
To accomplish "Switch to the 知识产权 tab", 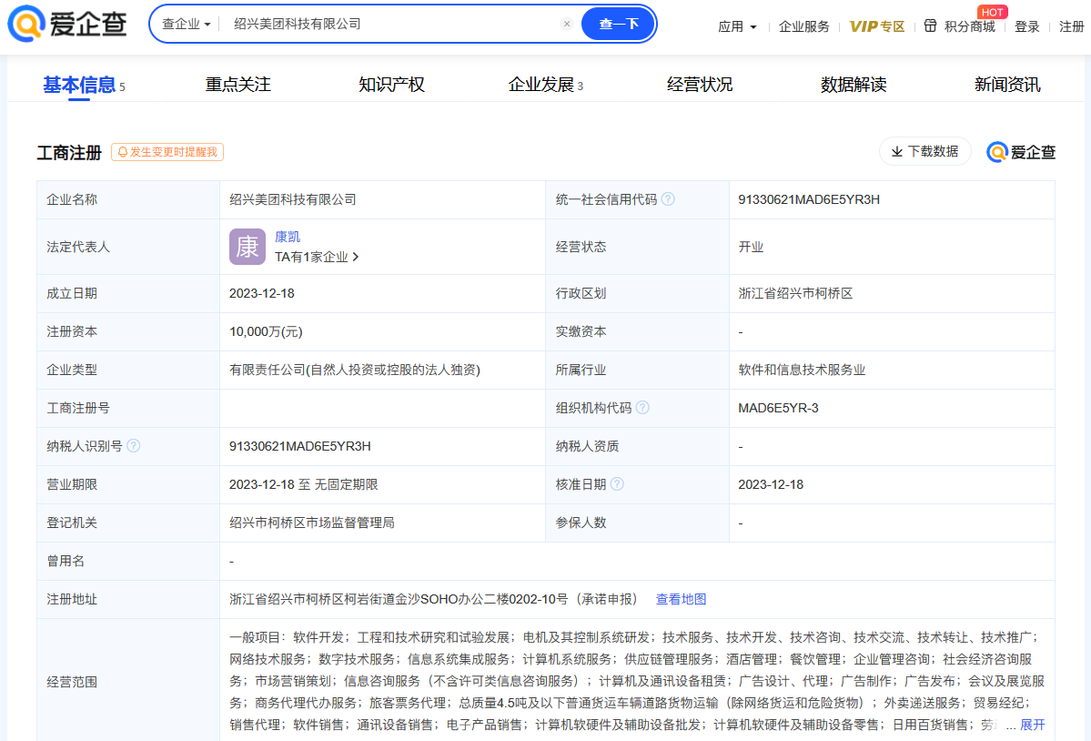I will [392, 85].
